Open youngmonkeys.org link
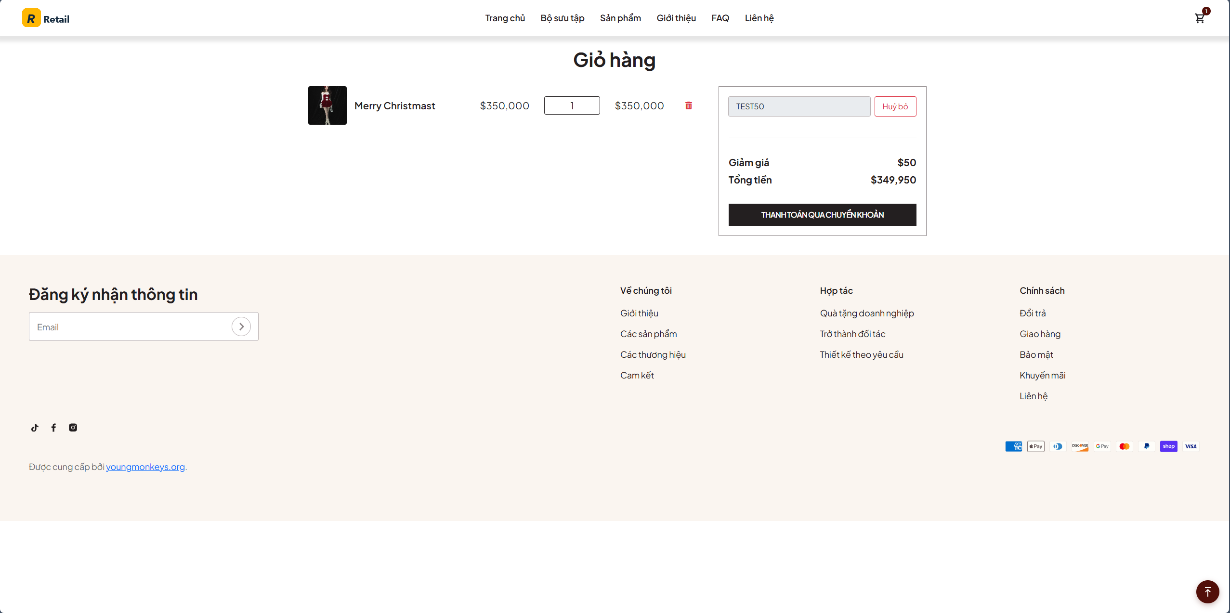The height and width of the screenshot is (613, 1230). [x=145, y=467]
